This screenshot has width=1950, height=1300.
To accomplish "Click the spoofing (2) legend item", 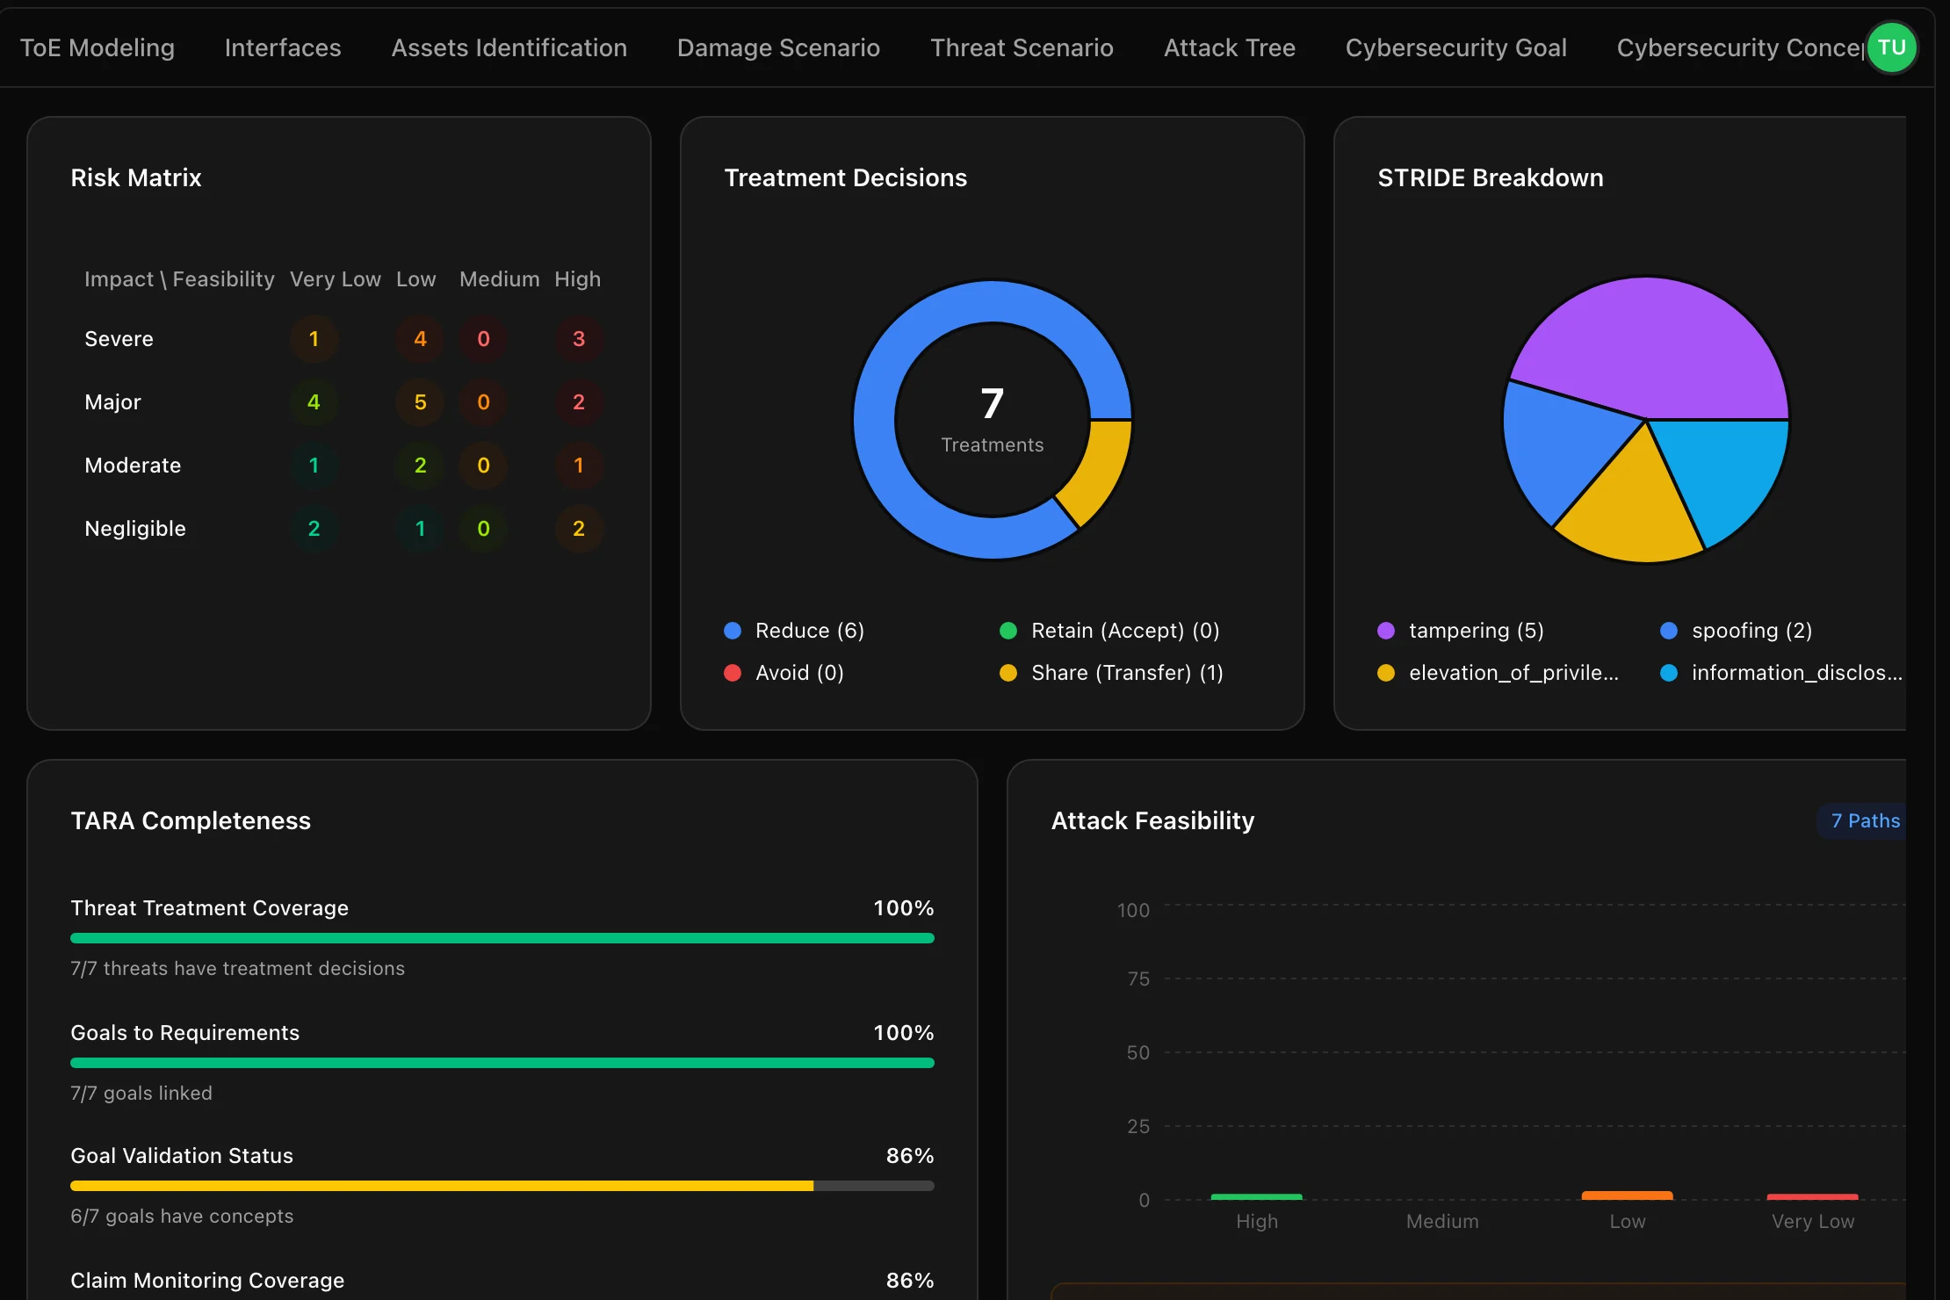I will click(1737, 631).
